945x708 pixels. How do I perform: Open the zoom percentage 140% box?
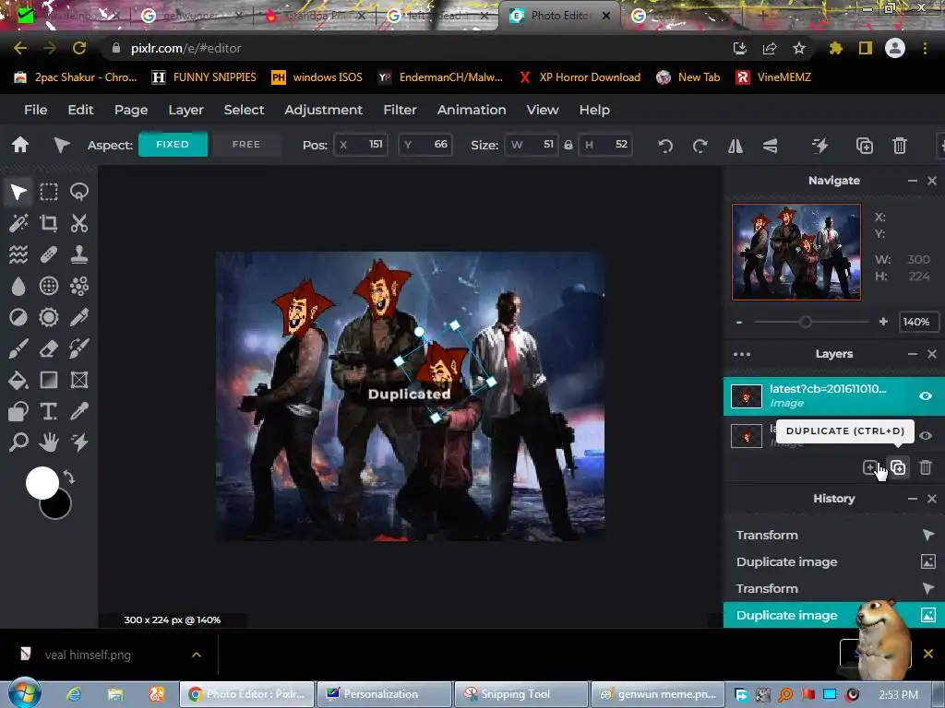916,322
